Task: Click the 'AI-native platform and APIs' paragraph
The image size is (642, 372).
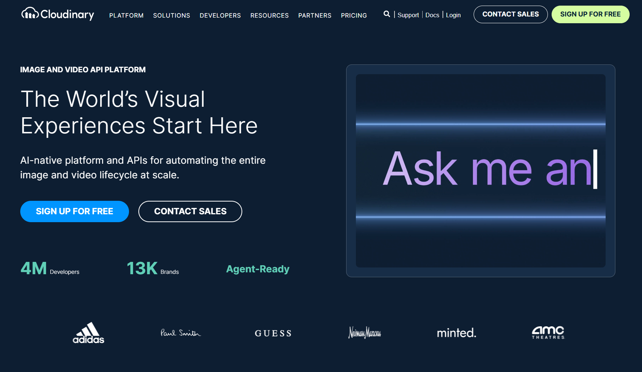Action: [x=143, y=167]
